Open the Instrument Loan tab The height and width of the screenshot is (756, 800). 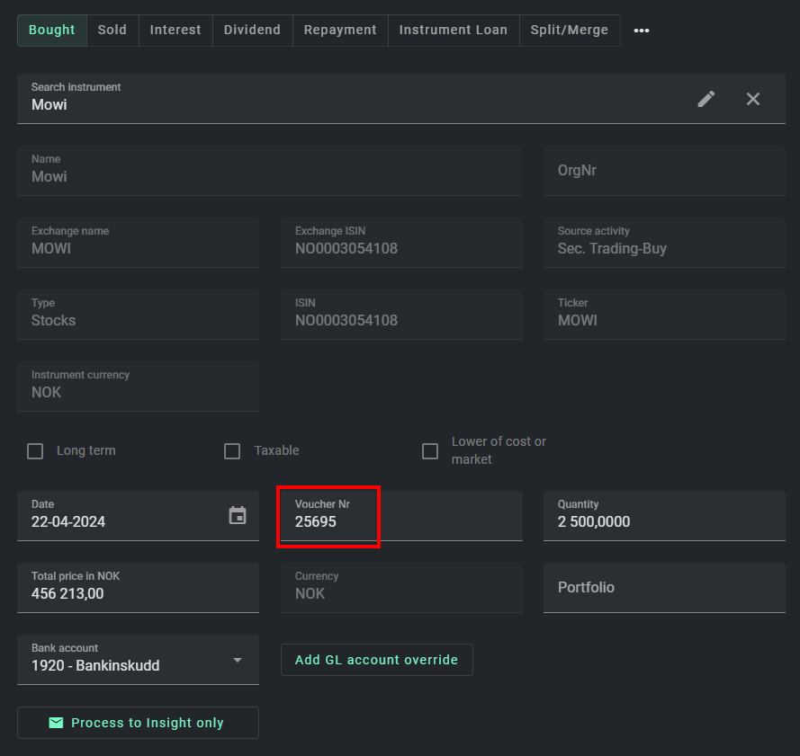(453, 31)
